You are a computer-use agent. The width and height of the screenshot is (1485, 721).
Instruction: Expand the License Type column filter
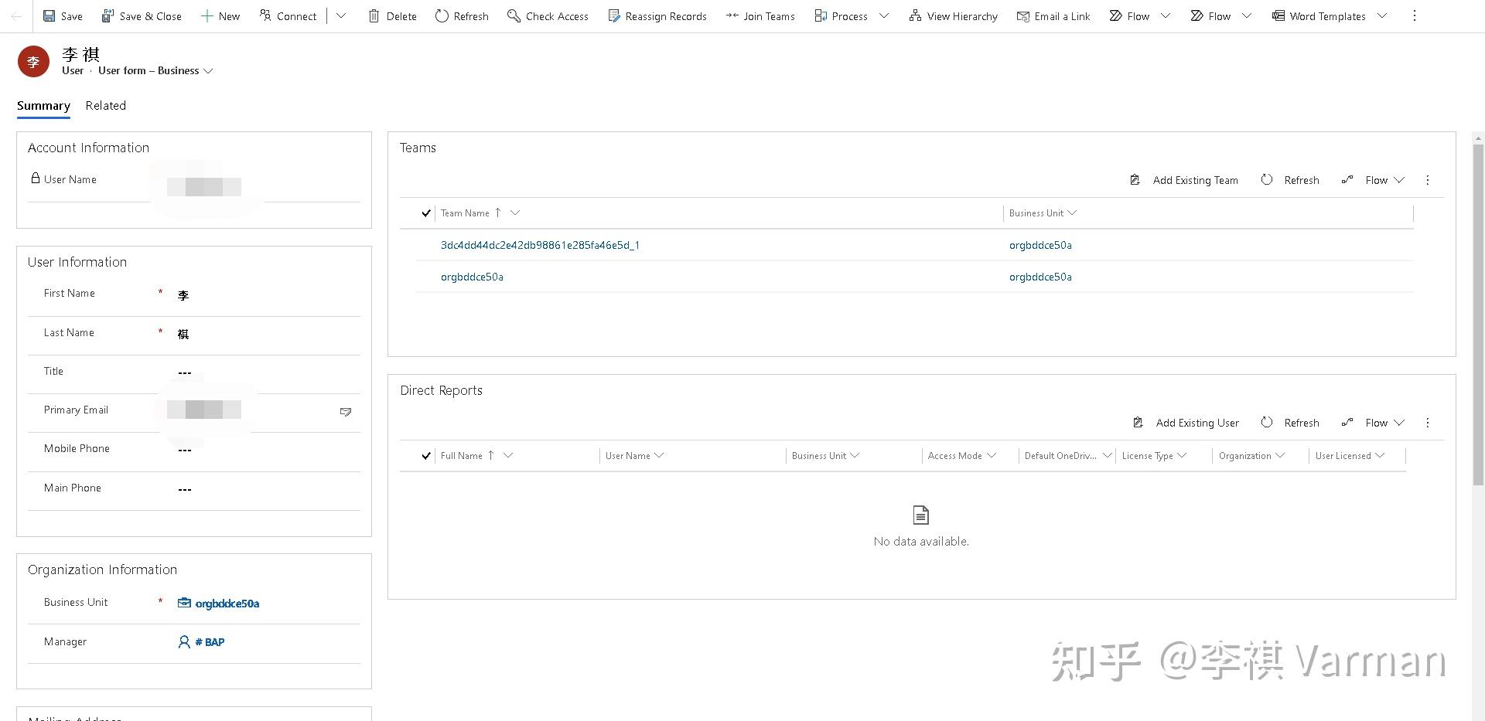[1182, 456]
